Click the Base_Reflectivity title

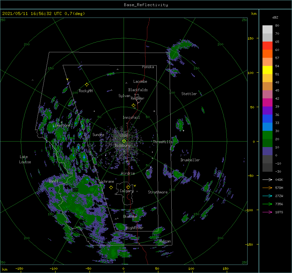pos(146,5)
